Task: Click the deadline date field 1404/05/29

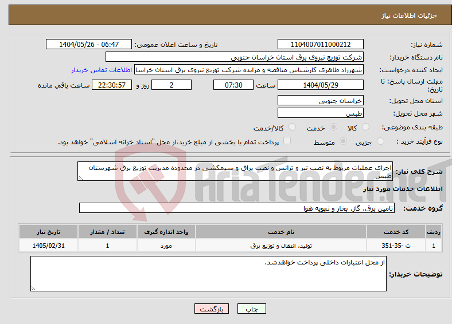Action: [x=320, y=85]
